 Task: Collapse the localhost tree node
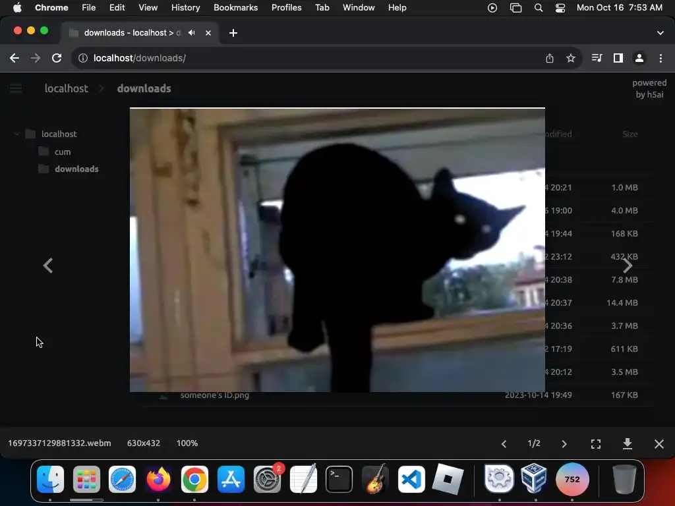[16, 134]
